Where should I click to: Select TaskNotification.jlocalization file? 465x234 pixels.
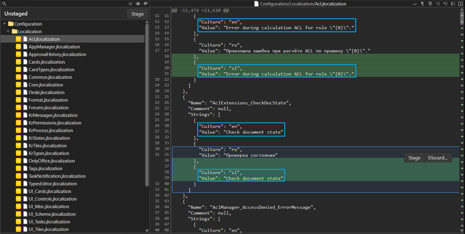(x=72, y=176)
